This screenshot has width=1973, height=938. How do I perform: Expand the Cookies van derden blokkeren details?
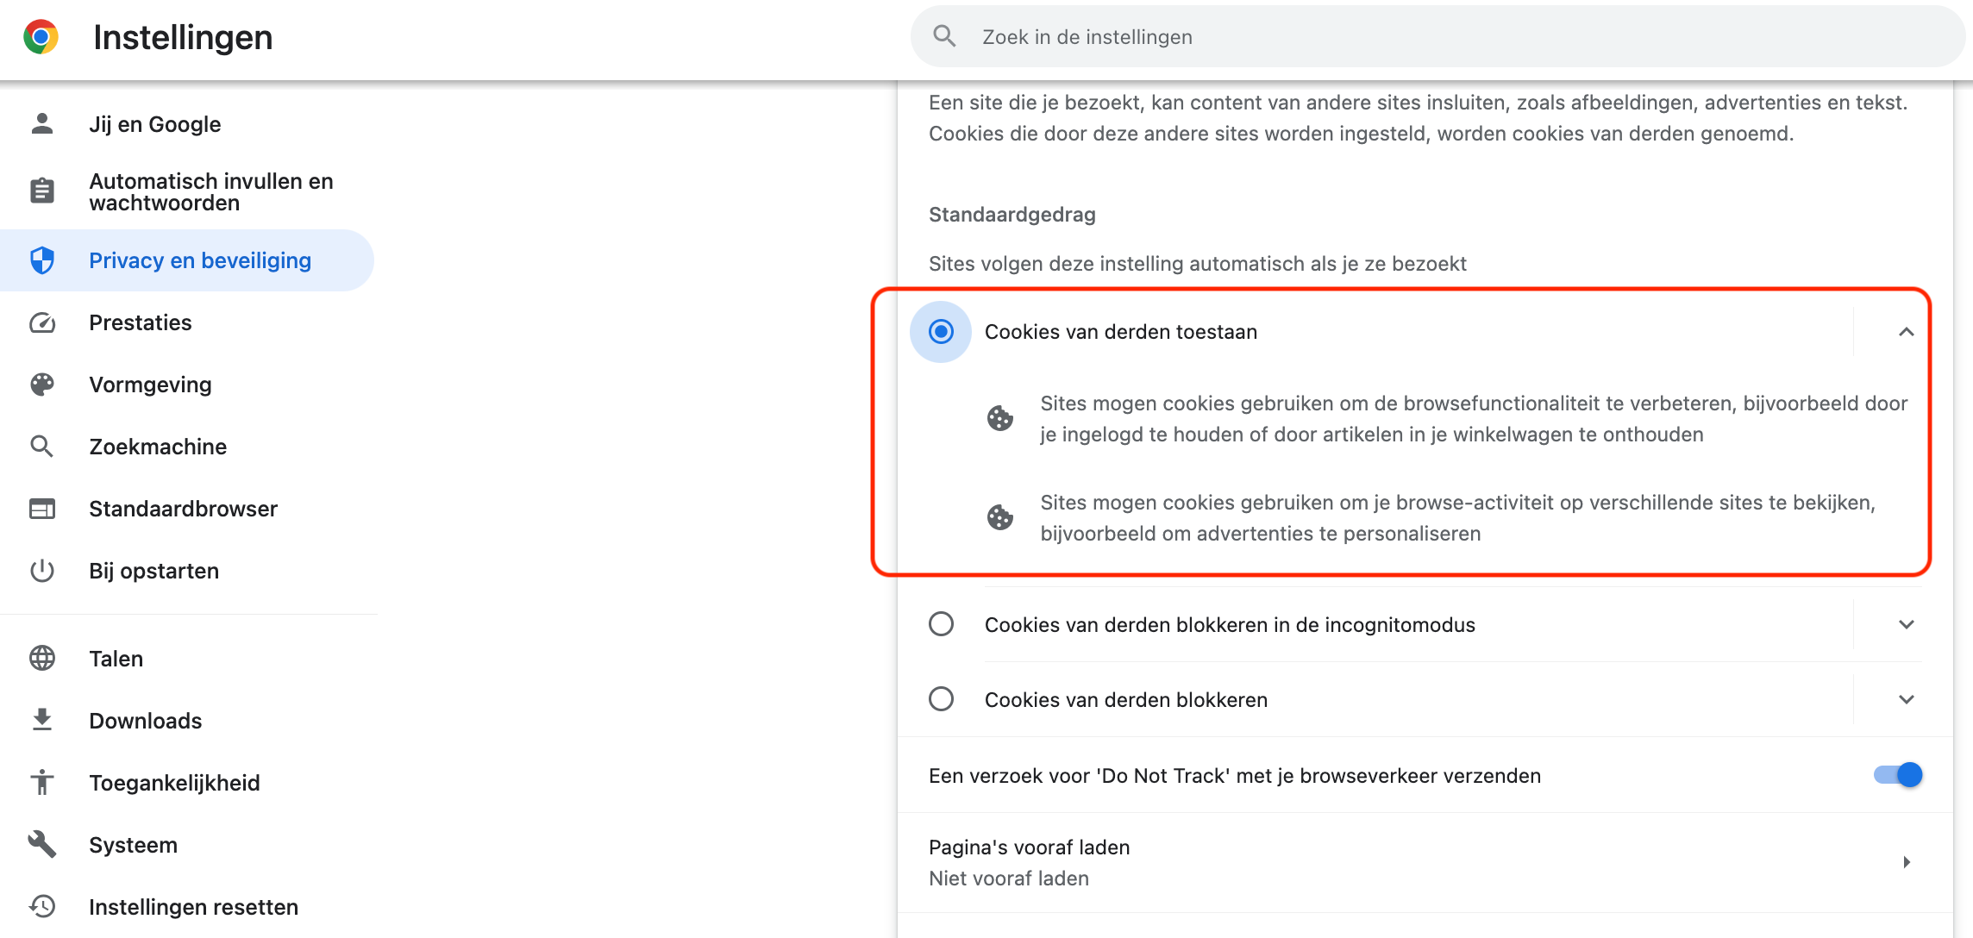(1906, 699)
